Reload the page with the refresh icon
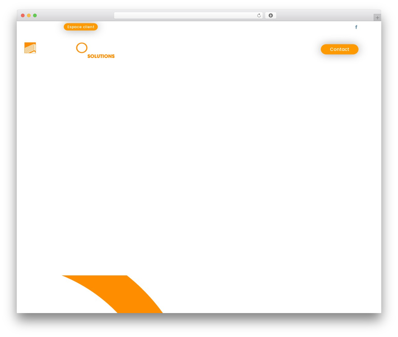 point(259,16)
